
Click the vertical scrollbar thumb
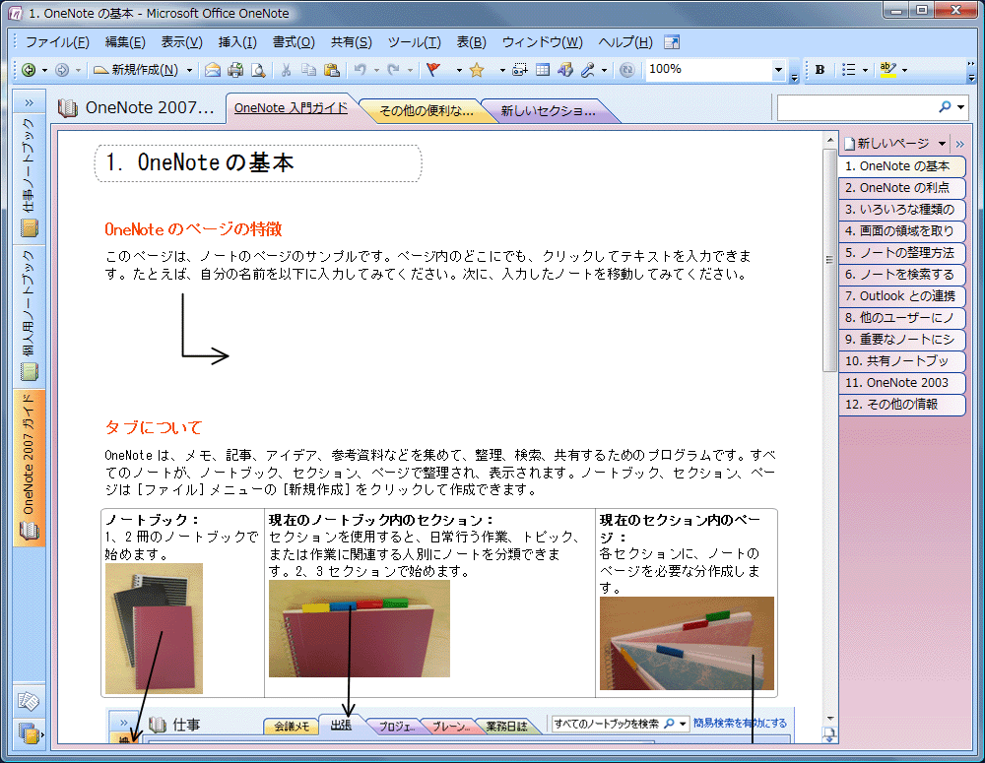[x=829, y=259]
